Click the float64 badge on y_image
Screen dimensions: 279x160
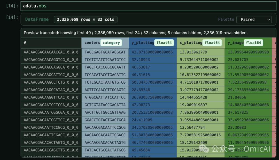point(253,43)
